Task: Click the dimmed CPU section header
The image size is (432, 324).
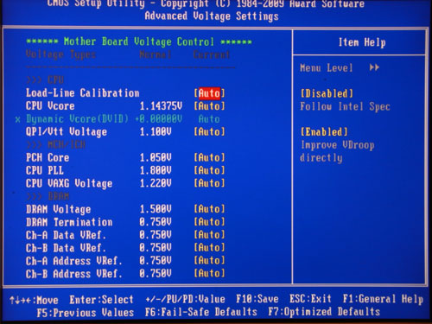Action: pos(45,79)
